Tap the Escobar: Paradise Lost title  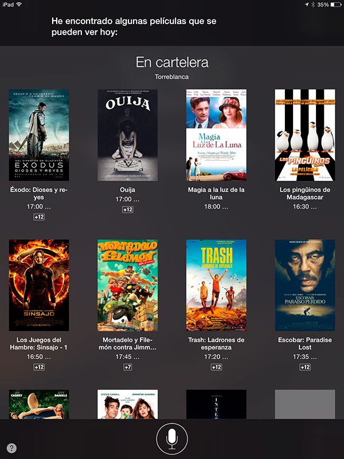pyautogui.click(x=305, y=344)
